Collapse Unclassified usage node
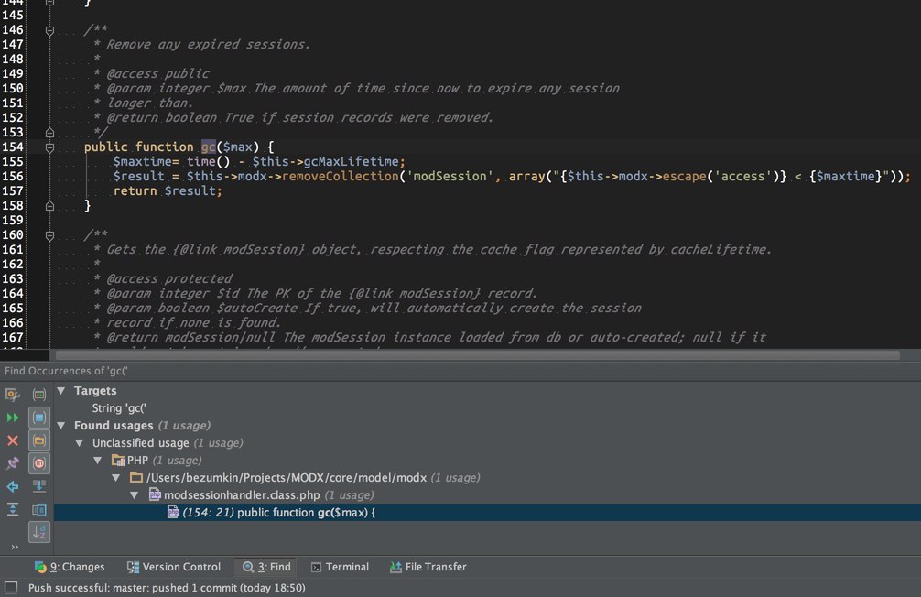 click(x=80, y=443)
